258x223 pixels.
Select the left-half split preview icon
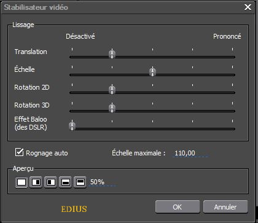51,182
